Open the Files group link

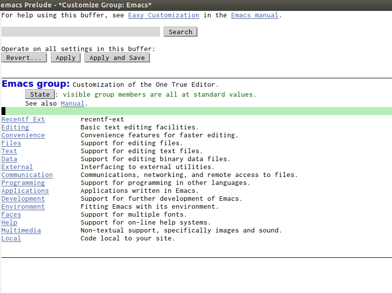[x=11, y=143]
